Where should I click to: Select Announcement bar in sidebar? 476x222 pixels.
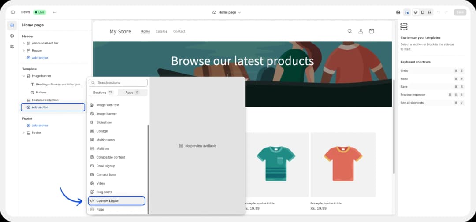45,43
